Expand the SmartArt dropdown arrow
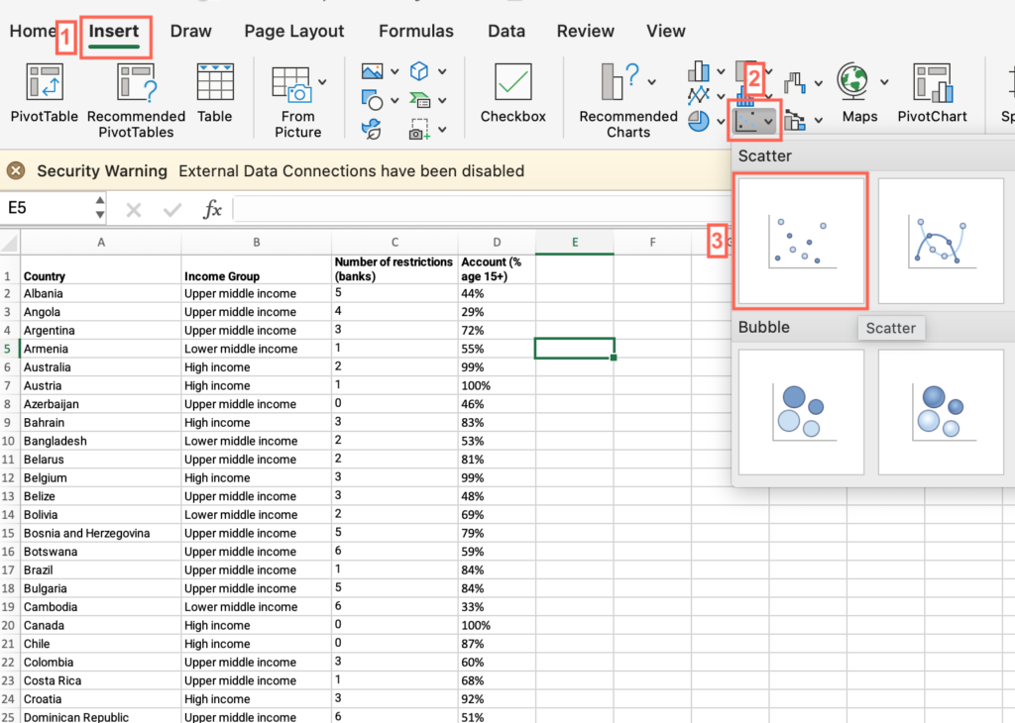The height and width of the screenshot is (723, 1015). [442, 101]
